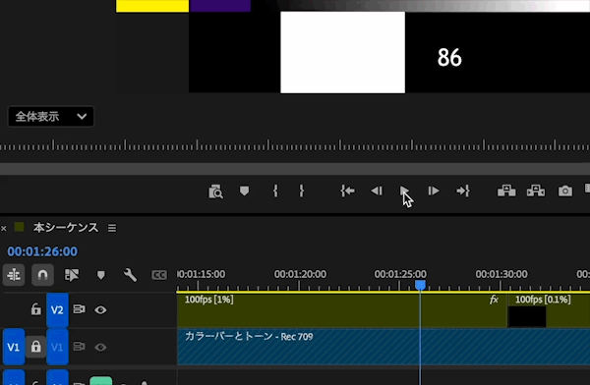Open the 全体表示 zoom level dropdown
The image size is (590, 385).
[50, 117]
